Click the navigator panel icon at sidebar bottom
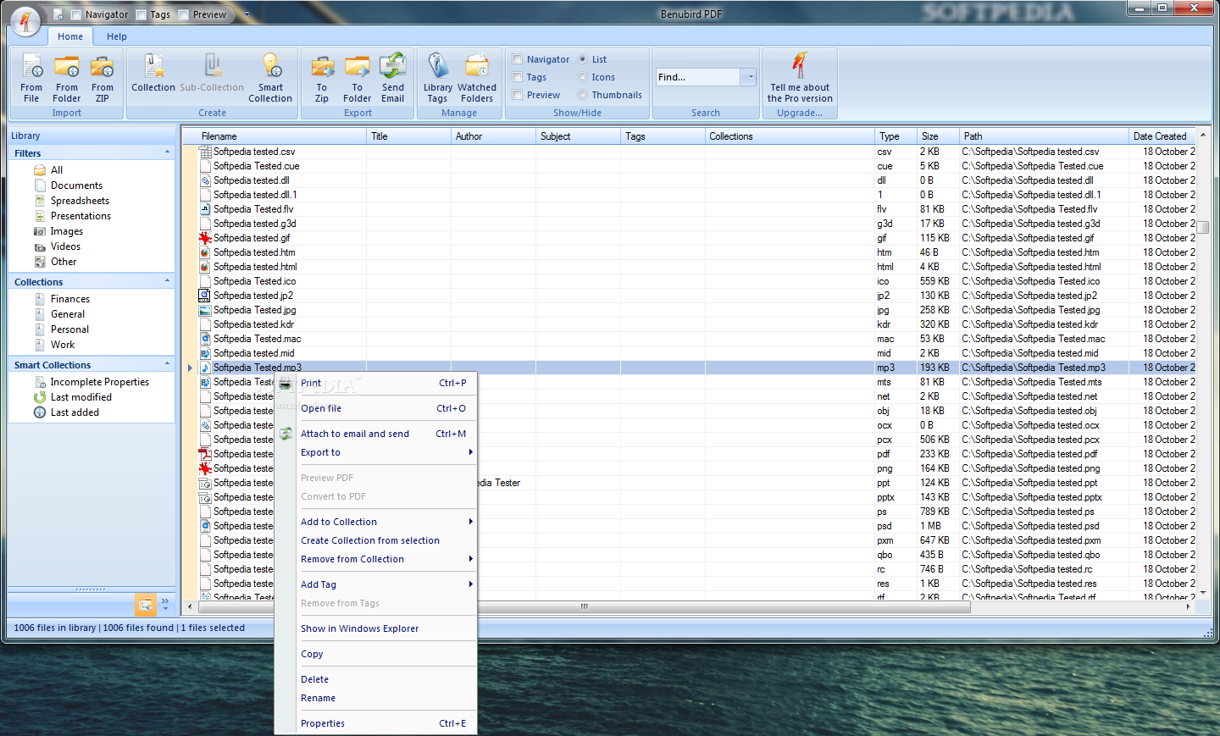1220x736 pixels. (x=146, y=605)
